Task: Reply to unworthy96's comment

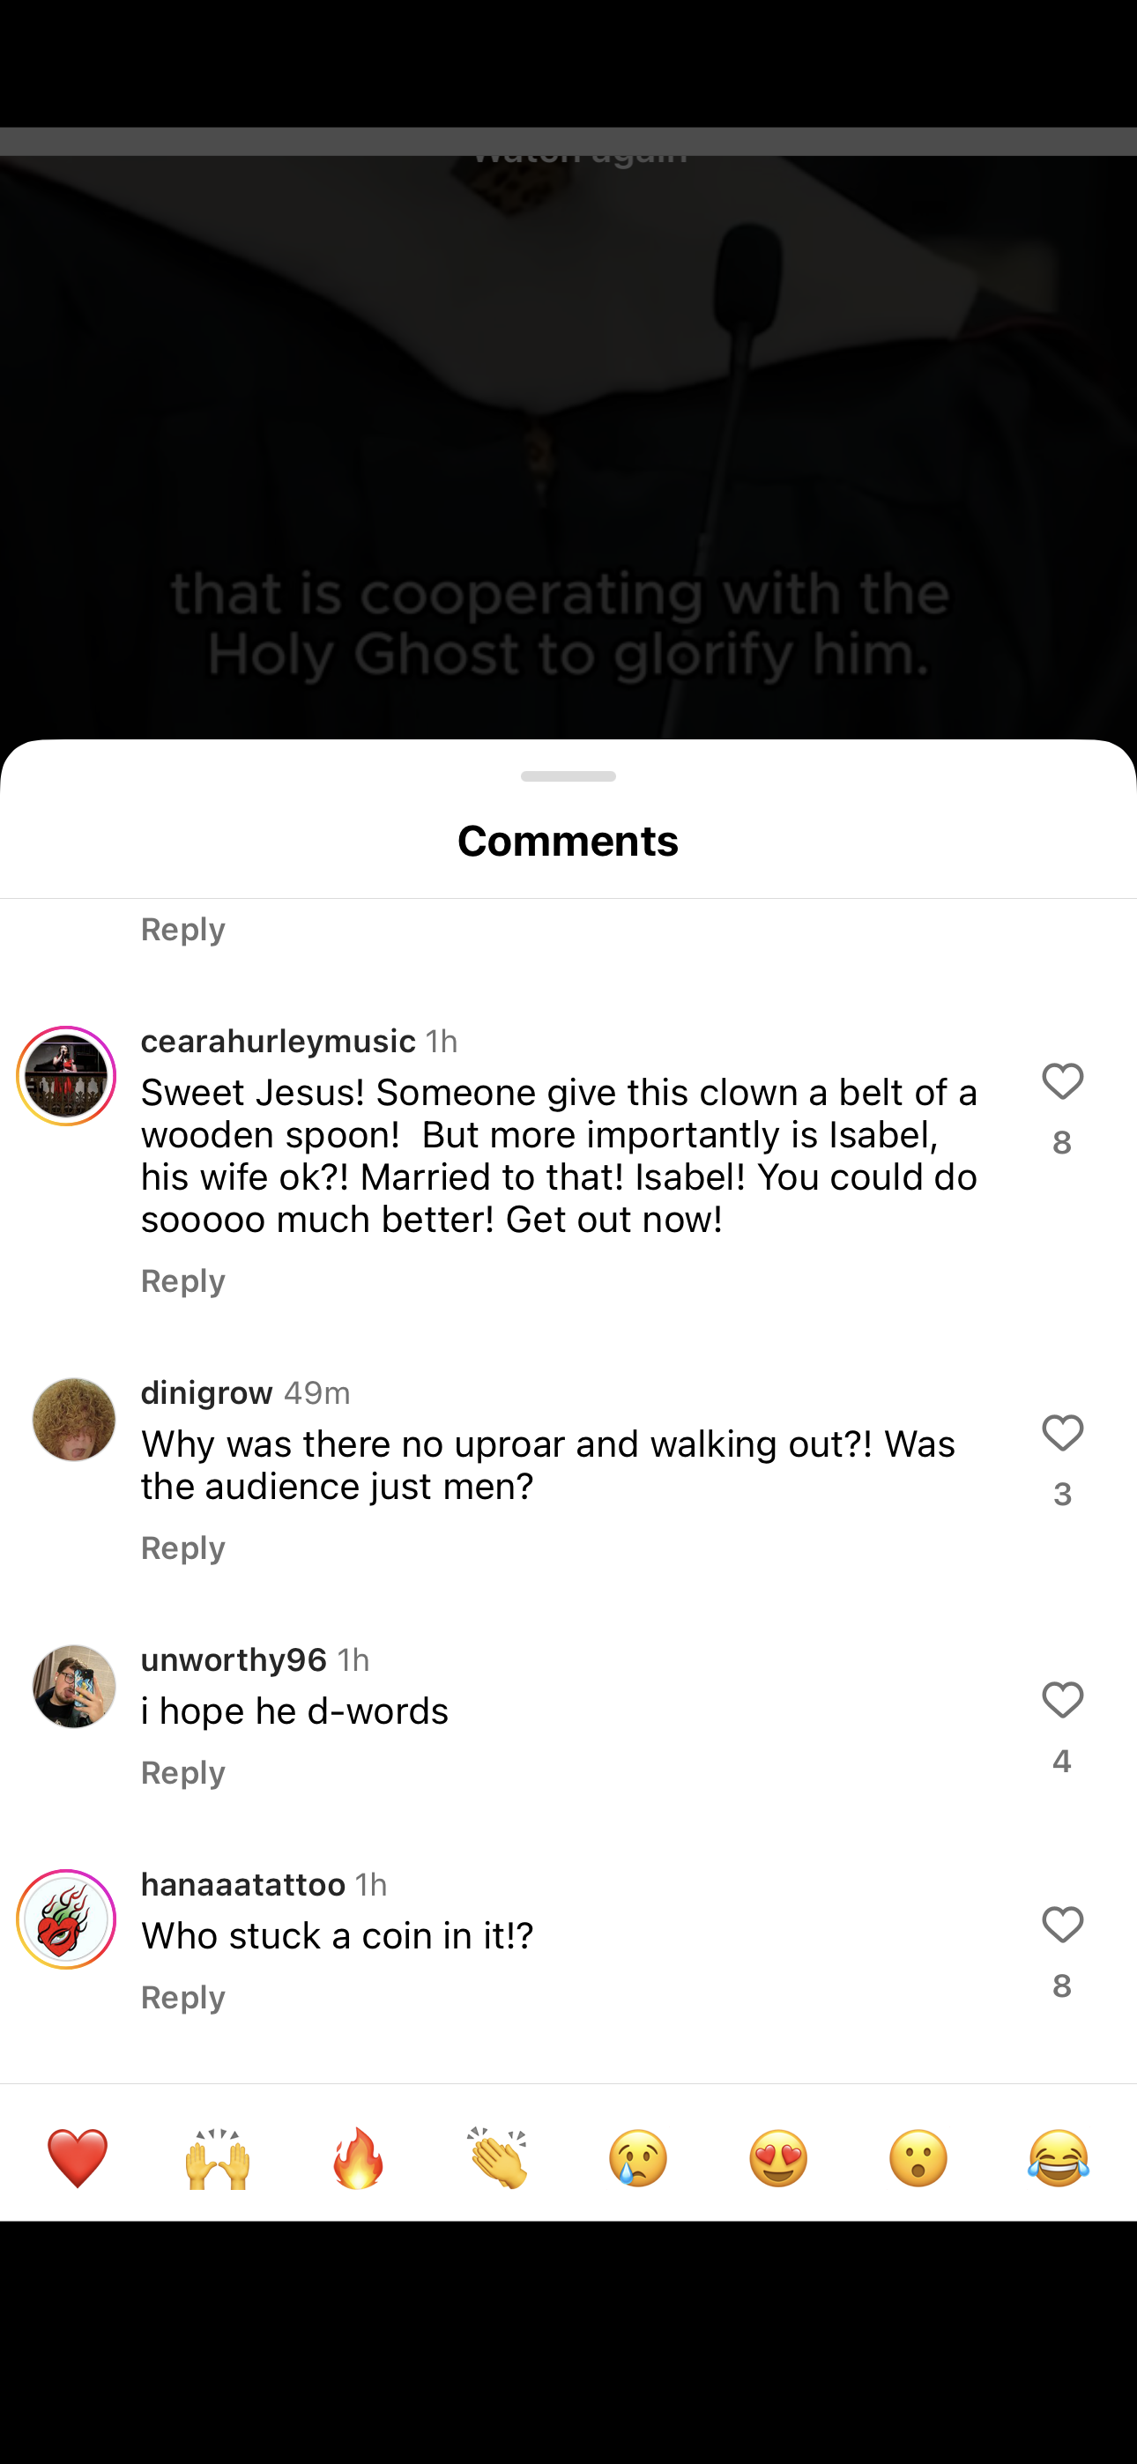Action: click(182, 1772)
